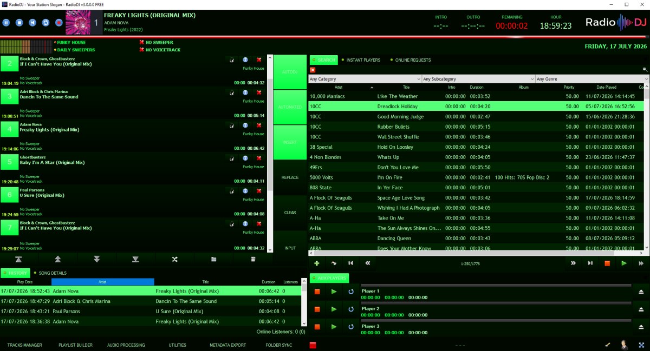Screen dimensions: 650x351
Task: Click the Playlist Builder button
Action: point(75,345)
